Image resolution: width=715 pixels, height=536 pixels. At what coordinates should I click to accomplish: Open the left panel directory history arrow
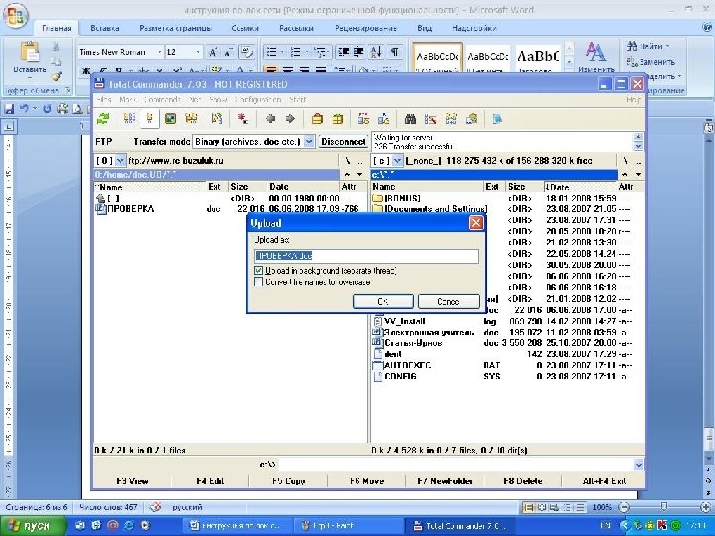point(359,175)
